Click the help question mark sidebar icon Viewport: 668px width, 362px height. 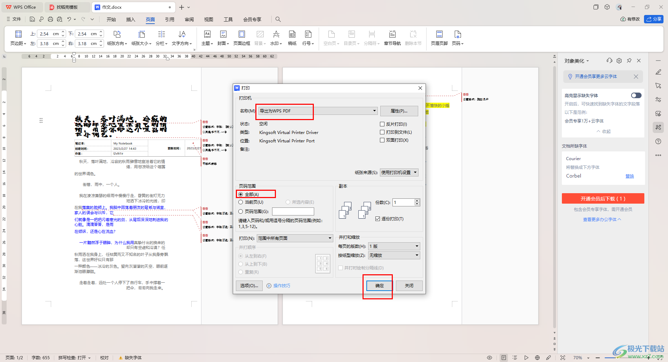658,141
